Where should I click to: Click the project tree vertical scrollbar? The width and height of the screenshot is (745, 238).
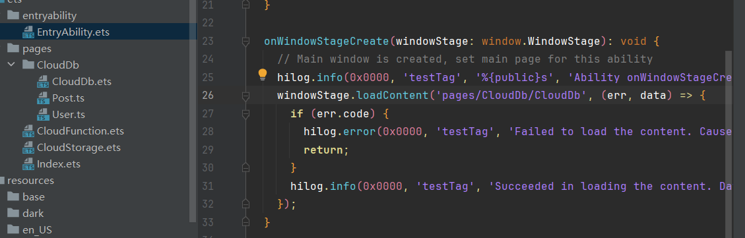(x=193, y=111)
